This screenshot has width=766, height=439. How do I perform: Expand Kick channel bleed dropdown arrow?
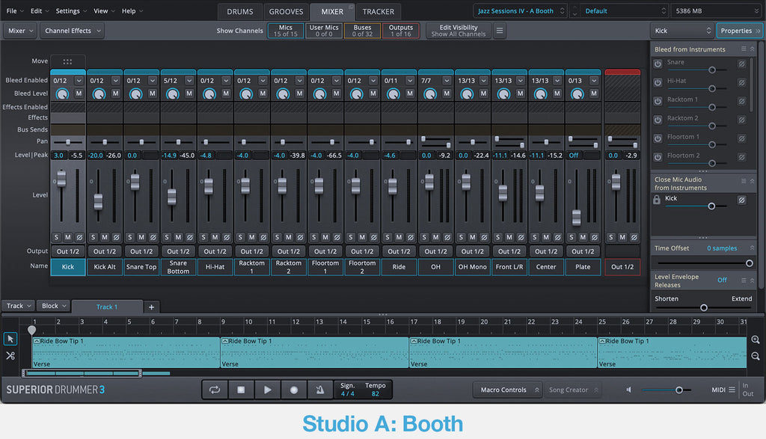[79, 81]
